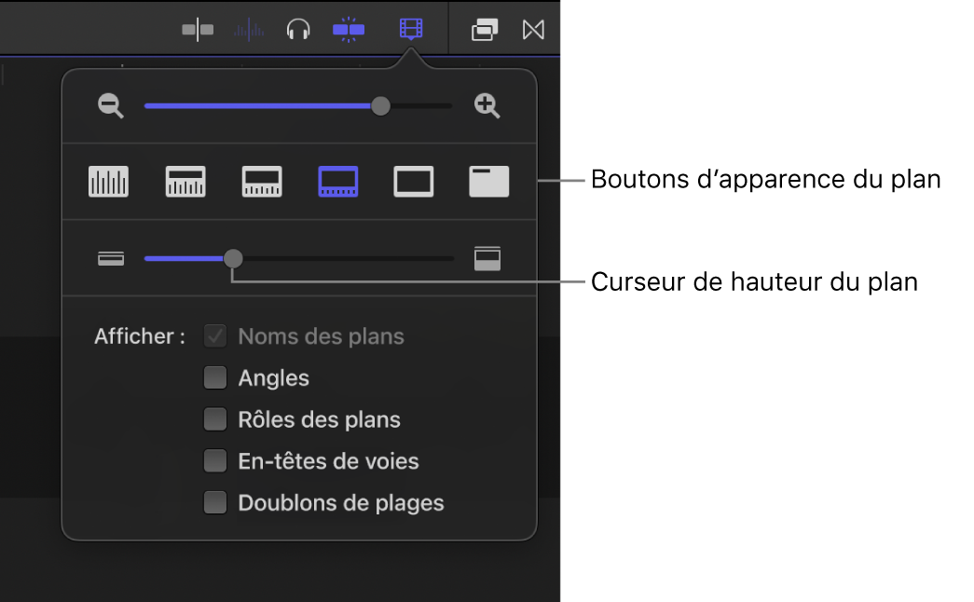Screen dimensions: 974x602
Task: Toggle the audio skimming icon
Action: [249, 28]
